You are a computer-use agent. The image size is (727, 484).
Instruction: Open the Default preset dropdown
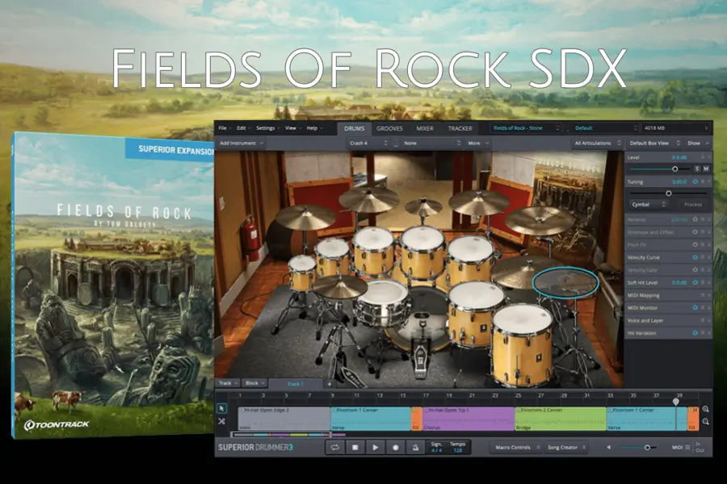pyautogui.click(x=606, y=128)
